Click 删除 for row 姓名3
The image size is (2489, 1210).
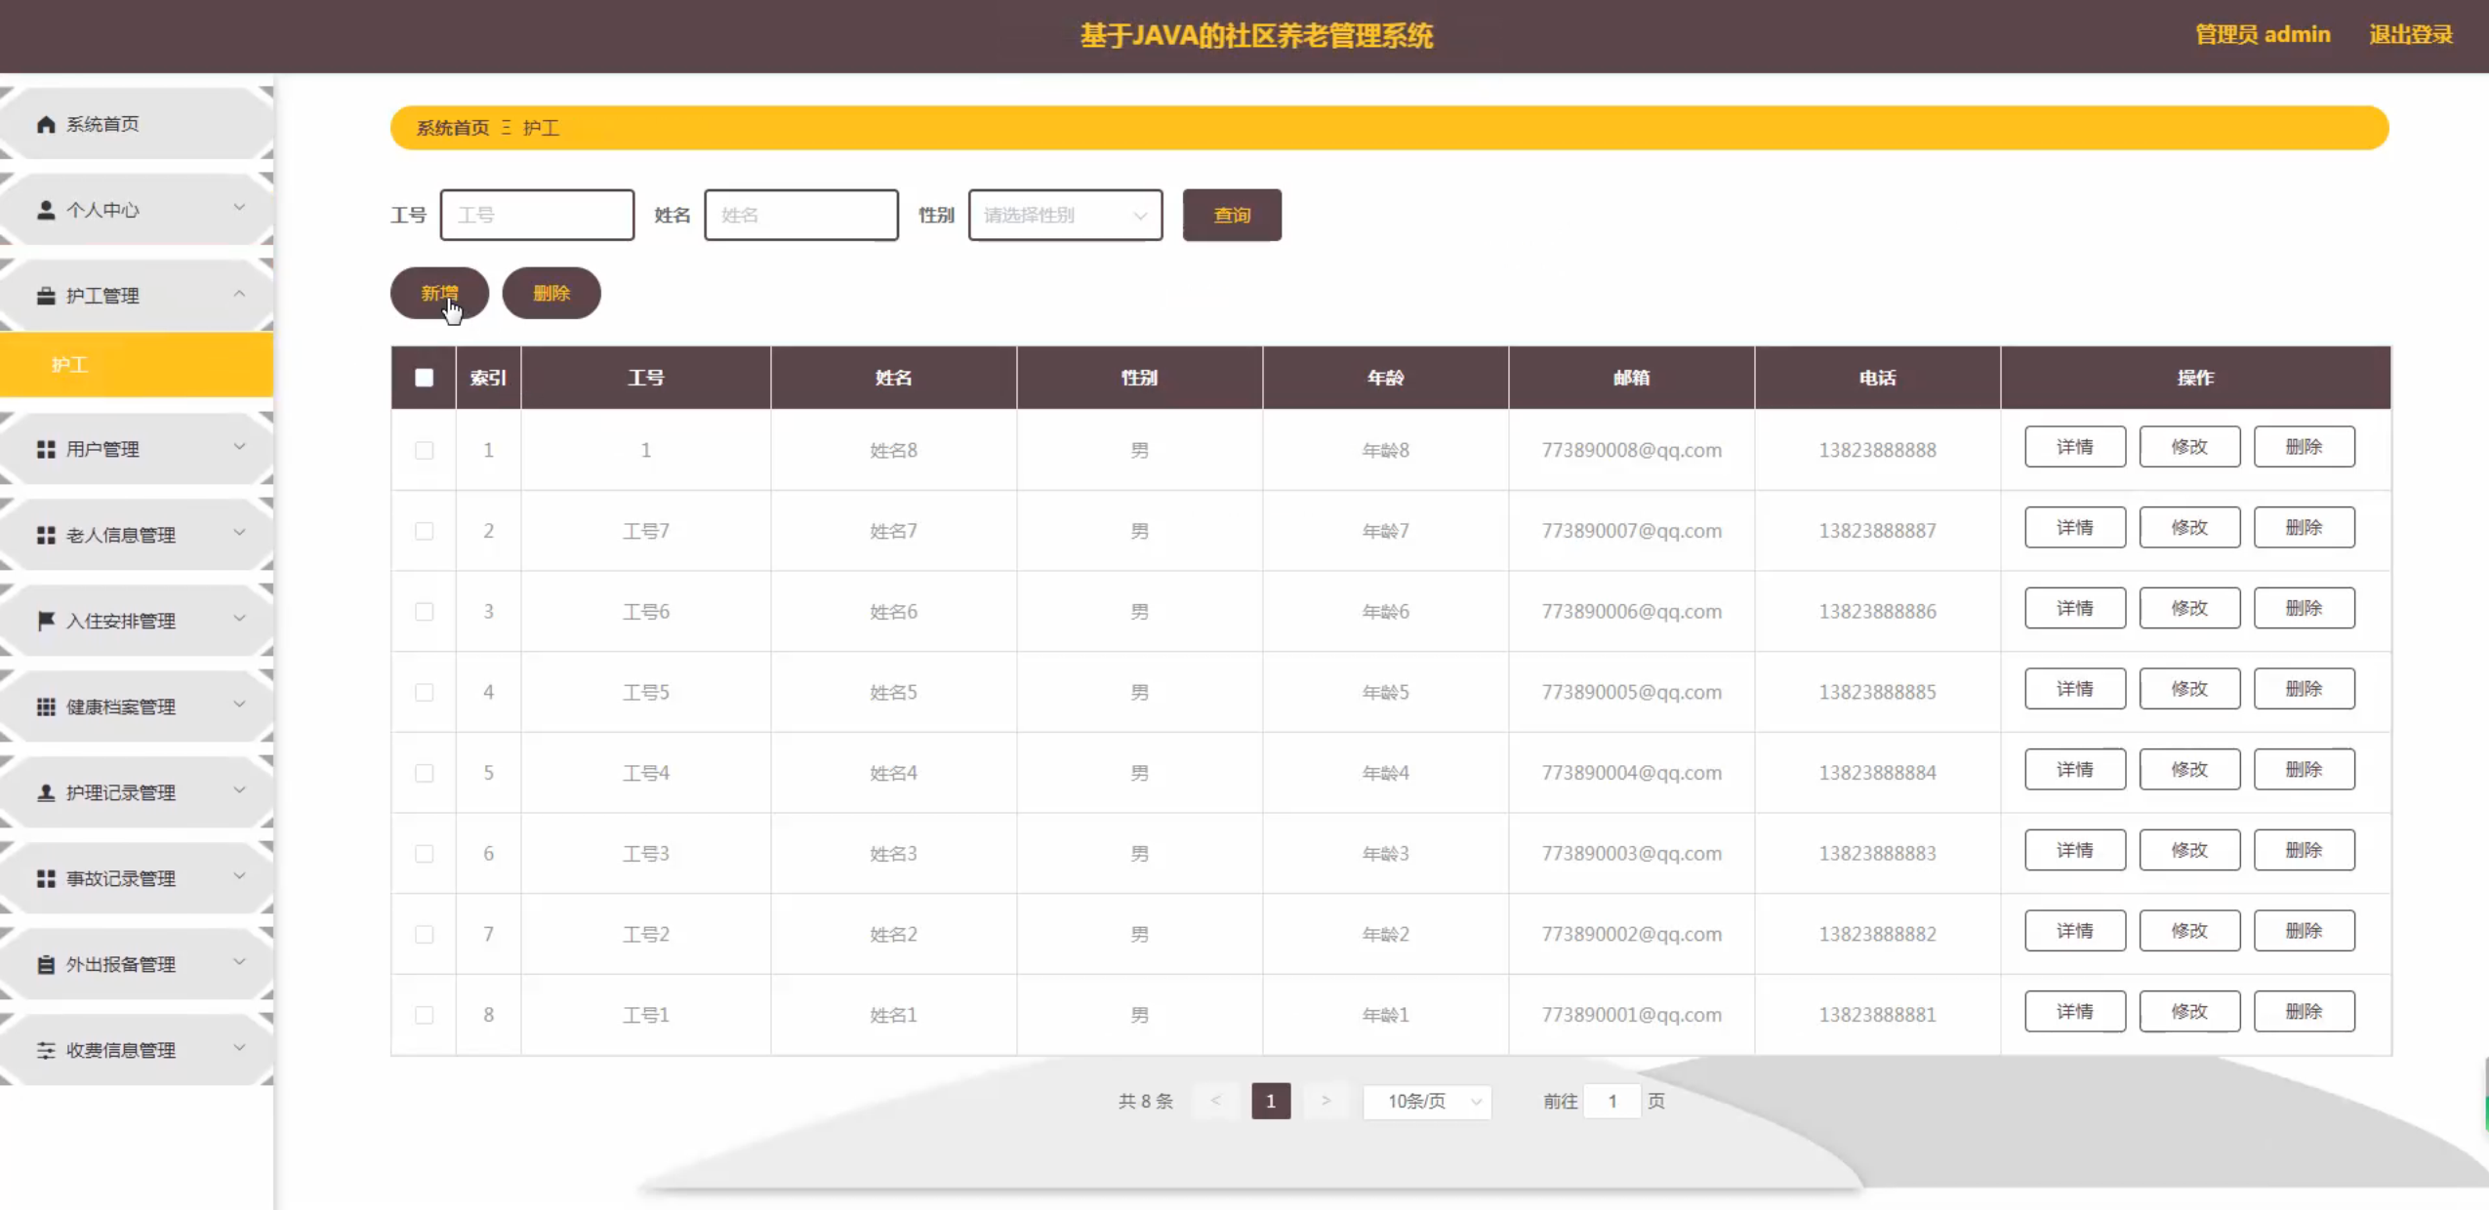2304,850
